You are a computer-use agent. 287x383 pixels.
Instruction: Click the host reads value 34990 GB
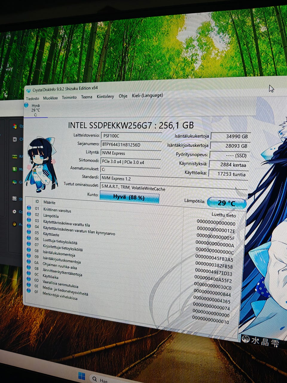[x=230, y=136]
